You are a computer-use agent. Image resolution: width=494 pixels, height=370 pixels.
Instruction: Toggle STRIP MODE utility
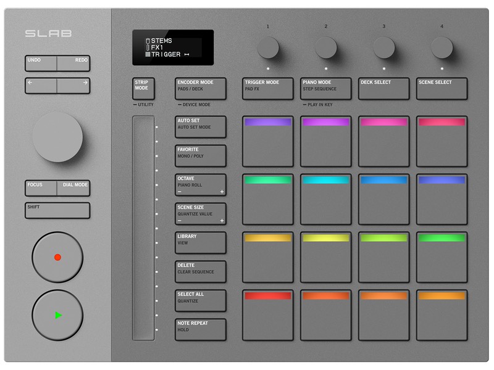pyautogui.click(x=143, y=88)
